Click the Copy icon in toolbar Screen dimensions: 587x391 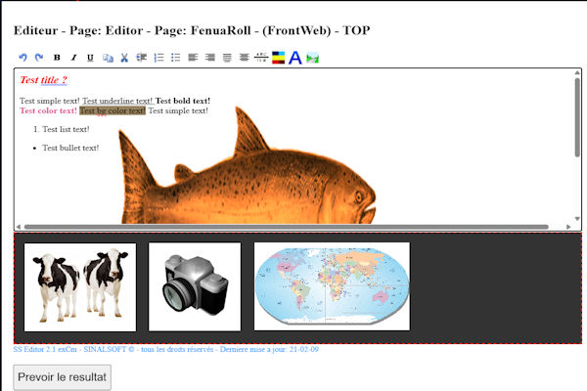[108, 58]
